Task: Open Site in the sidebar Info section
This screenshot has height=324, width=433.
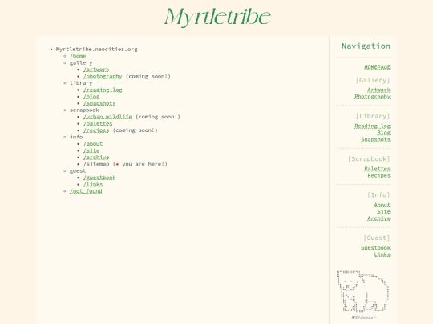Action: pos(384,212)
